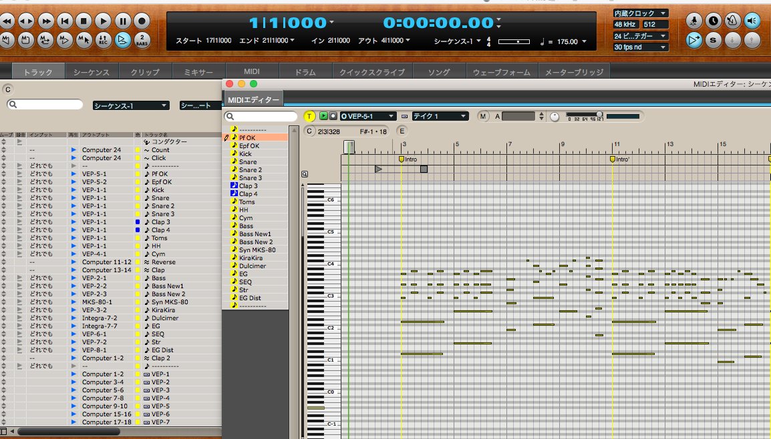Toggle play-enable for the Snare 2 track
This screenshot has height=439, width=771.
coord(73,205)
